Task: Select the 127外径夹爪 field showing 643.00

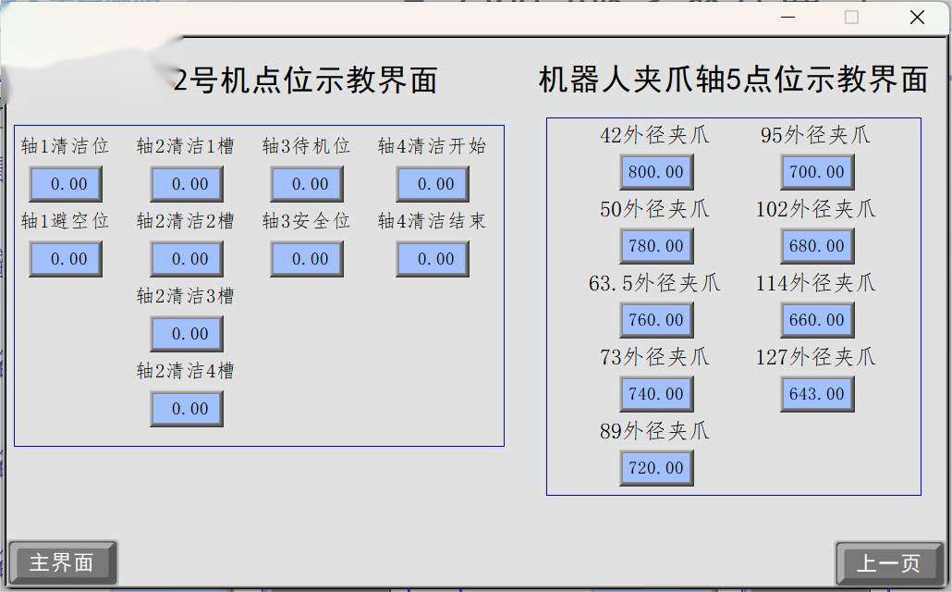Action: (818, 394)
